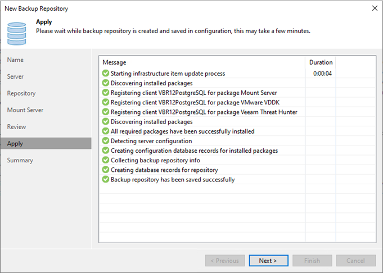Screen dimensions: 383x273
Task: Click green check beside Veeam Threat Hunter
Action: 106,112
